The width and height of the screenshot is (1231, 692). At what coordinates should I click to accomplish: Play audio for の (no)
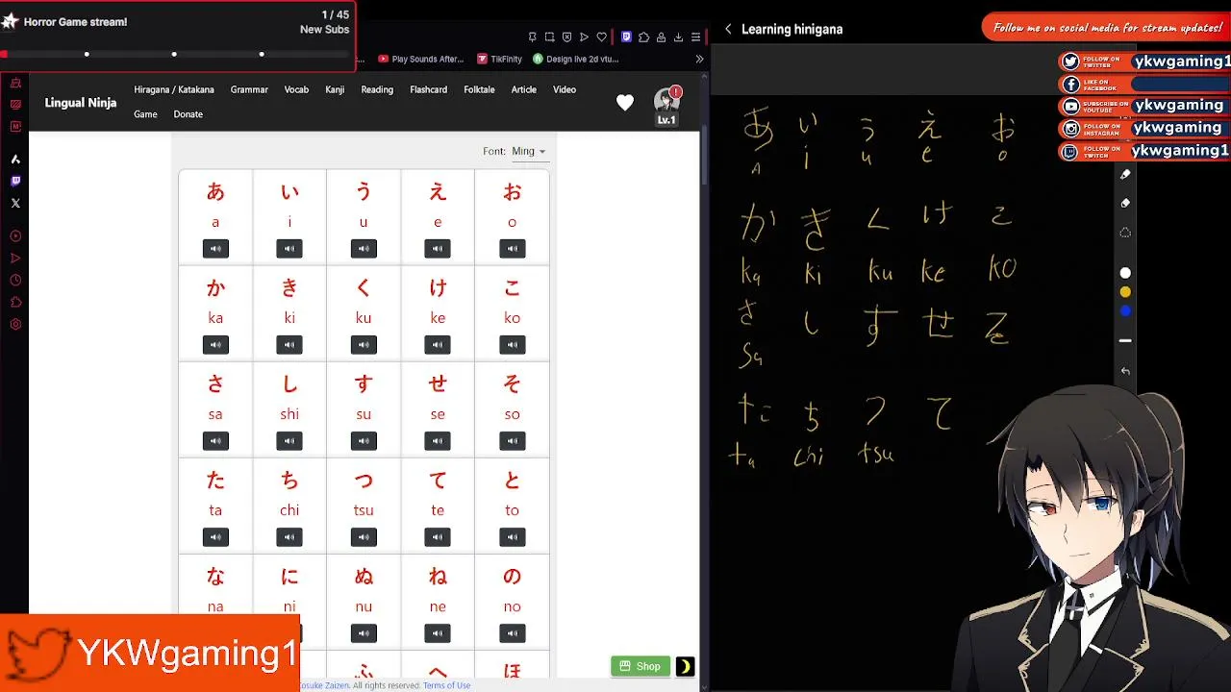coord(512,633)
